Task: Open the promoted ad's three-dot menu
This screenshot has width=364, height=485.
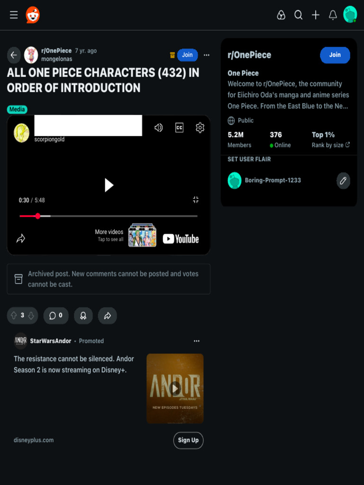Action: pos(197,341)
